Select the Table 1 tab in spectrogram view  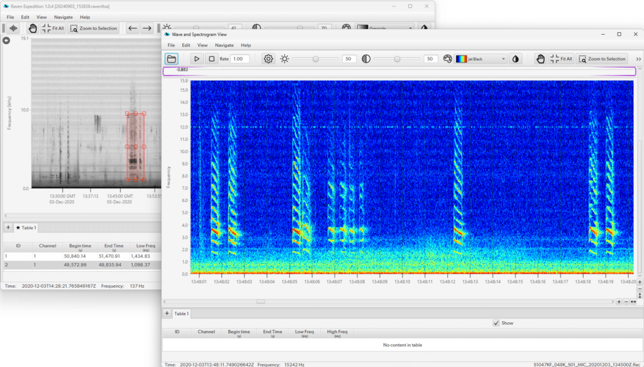tap(182, 313)
